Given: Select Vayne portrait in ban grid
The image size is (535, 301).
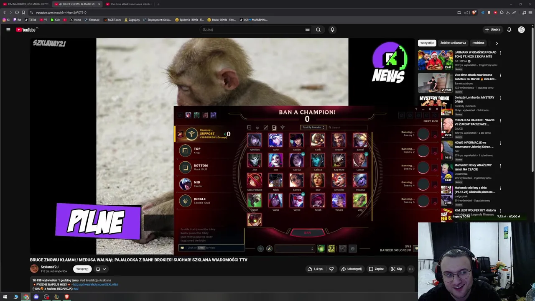Looking at the screenshot, I should pos(297,200).
